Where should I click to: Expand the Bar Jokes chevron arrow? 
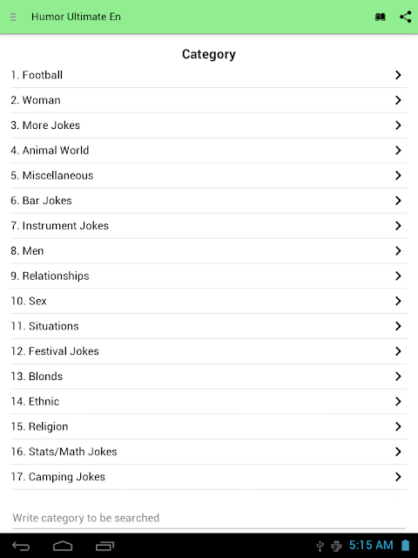coord(398,201)
